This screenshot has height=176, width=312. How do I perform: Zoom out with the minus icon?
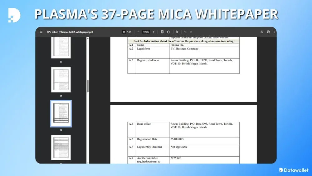[139, 32]
